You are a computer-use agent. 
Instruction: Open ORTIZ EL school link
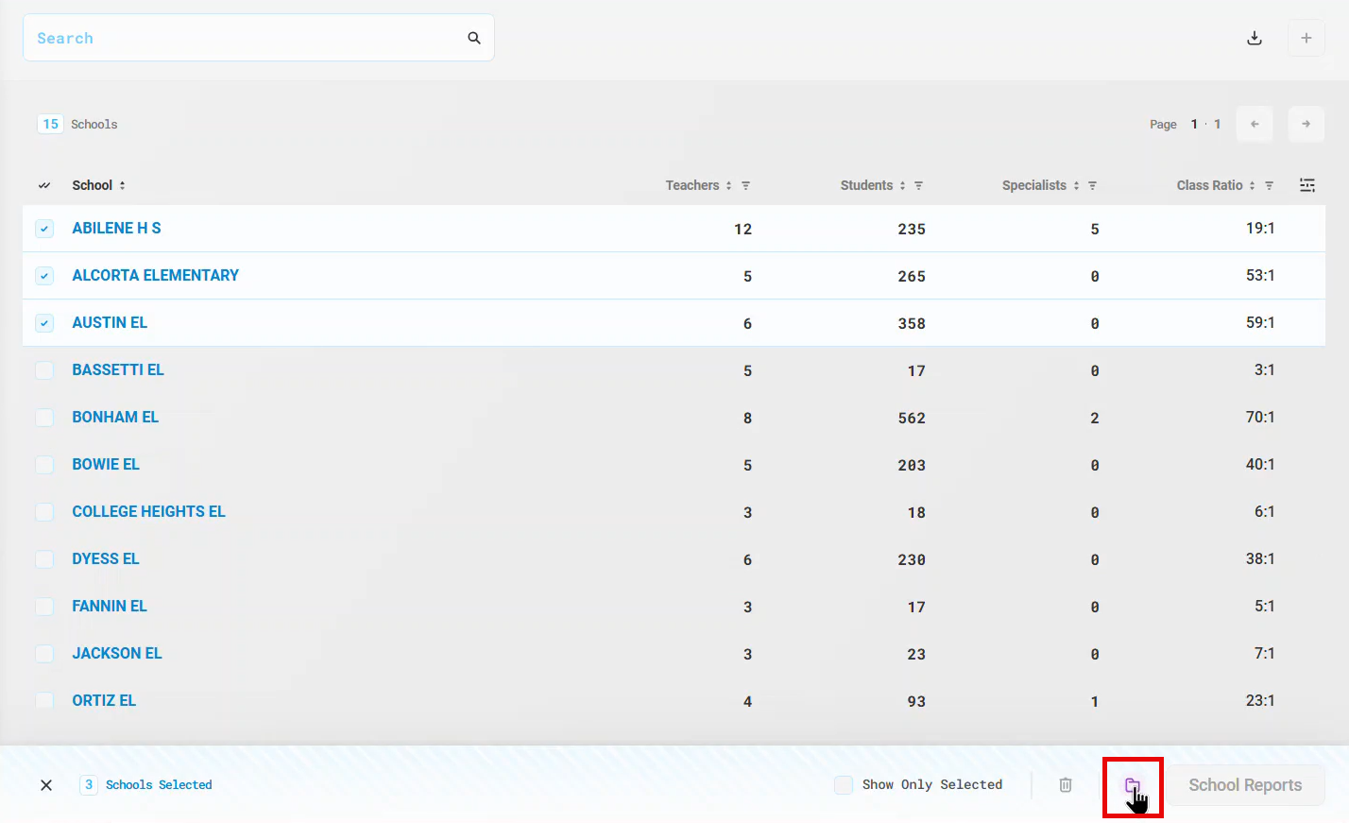104,700
